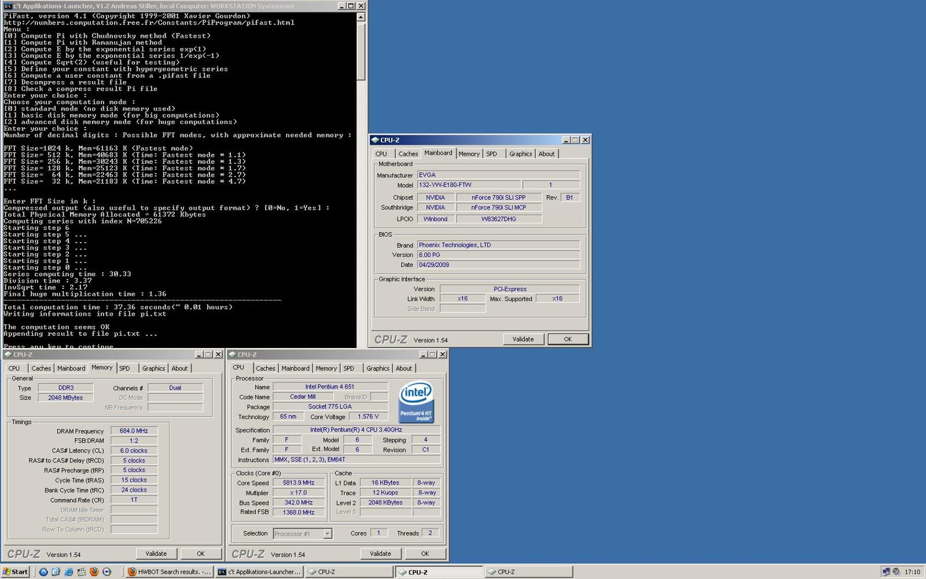Click the Command Rate value 1T
The image size is (926, 579).
pyautogui.click(x=134, y=500)
